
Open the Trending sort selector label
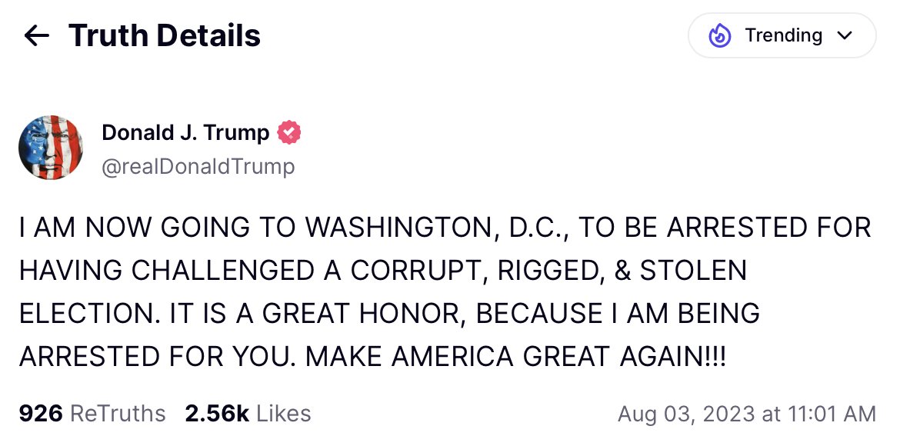783,35
